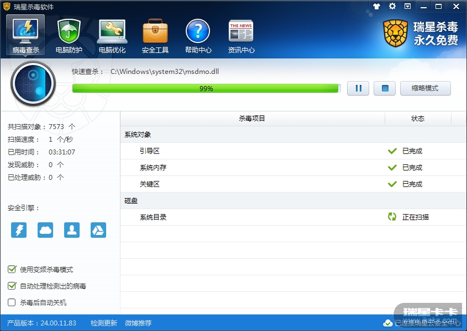Select the 引导区 scan item row

[293, 151]
